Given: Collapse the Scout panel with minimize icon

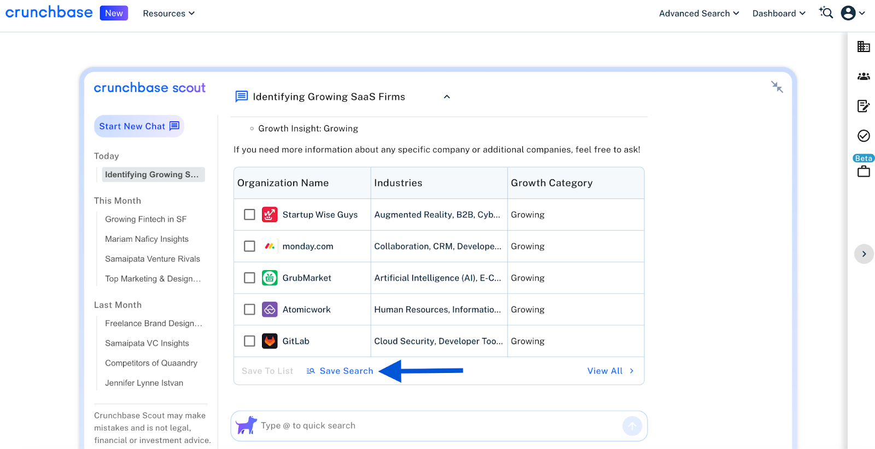Looking at the screenshot, I should pyautogui.click(x=777, y=86).
